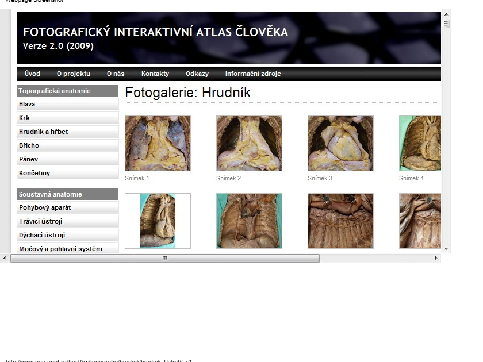Click the horizontal scrollbar thumb
Image resolution: width=483 pixels, height=362 pixels.
165,258
